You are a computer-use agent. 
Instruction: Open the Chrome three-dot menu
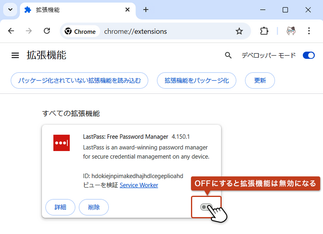click(x=309, y=31)
